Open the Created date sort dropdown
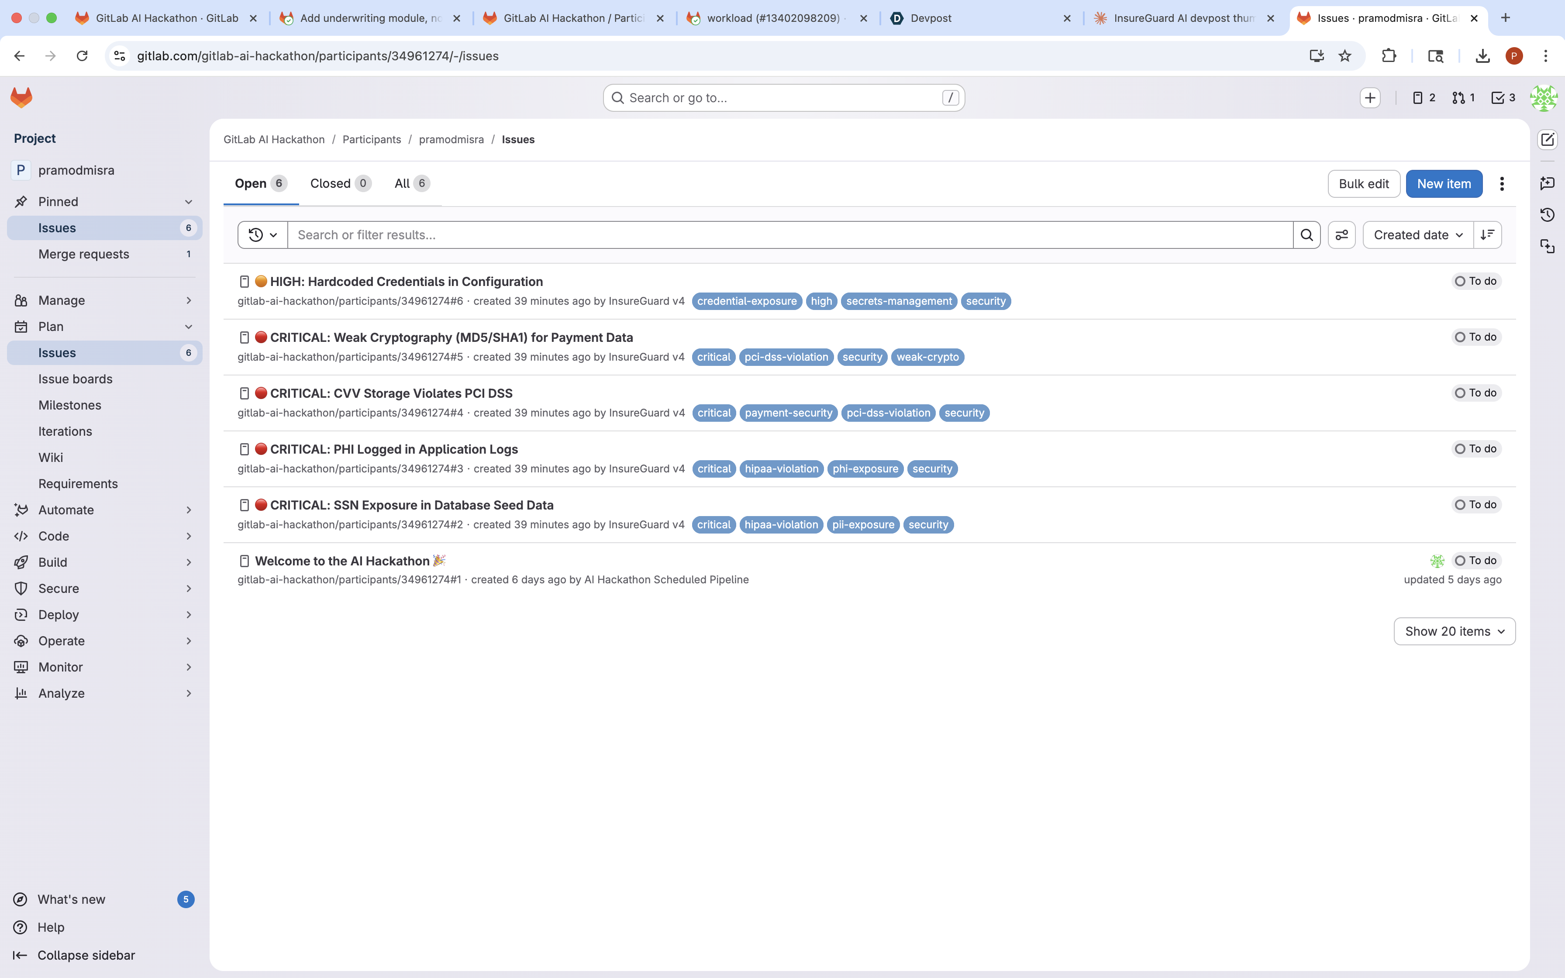 click(1417, 235)
